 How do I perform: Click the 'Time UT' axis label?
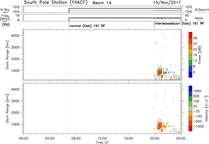tap(102, 142)
